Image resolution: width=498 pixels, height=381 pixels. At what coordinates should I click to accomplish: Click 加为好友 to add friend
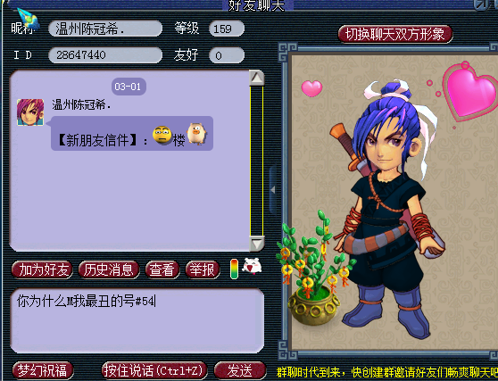click(x=42, y=269)
